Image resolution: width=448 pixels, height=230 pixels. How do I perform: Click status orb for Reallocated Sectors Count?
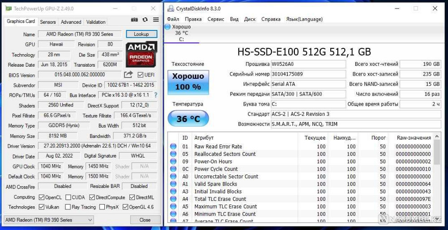(x=173, y=154)
